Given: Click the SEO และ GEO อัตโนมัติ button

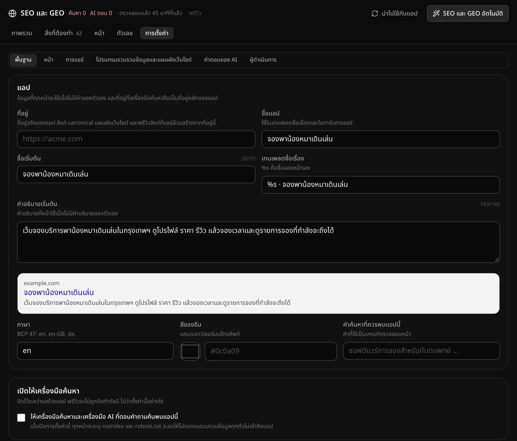Looking at the screenshot, I should pos(468,13).
